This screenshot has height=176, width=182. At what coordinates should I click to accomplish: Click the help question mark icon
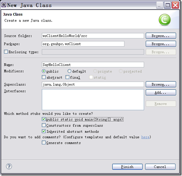9,166
